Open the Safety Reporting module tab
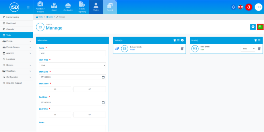The height and width of the screenshot is (132, 264). tap(82, 7)
